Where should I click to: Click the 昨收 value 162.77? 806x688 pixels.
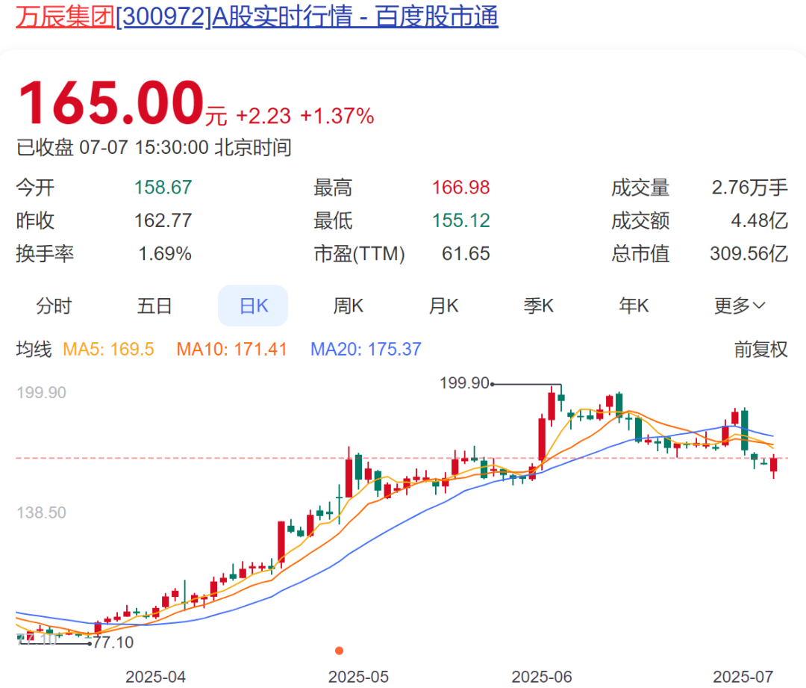click(163, 220)
